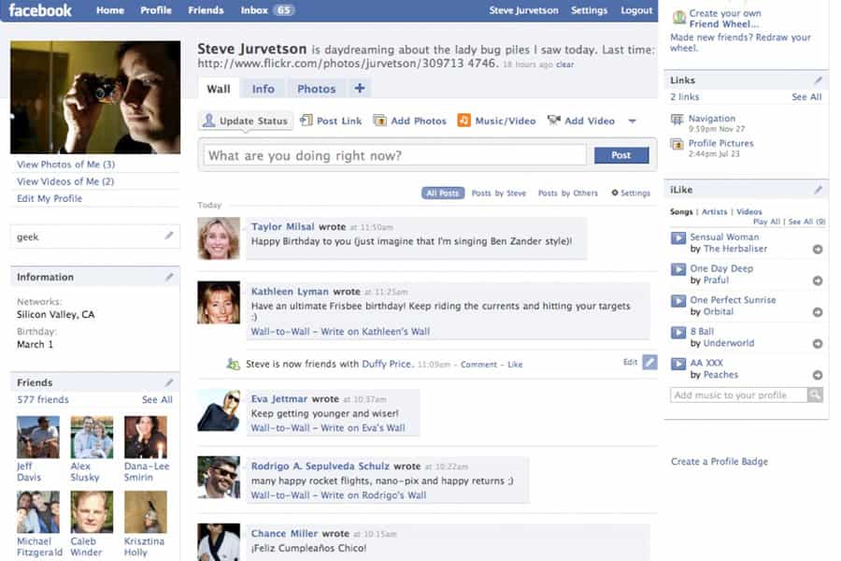Filter wall to Posts by Others
The width and height of the screenshot is (841, 561).
coord(568,193)
